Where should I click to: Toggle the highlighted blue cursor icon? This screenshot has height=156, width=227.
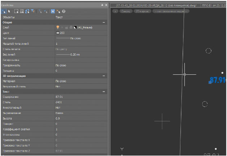coord(53,11)
